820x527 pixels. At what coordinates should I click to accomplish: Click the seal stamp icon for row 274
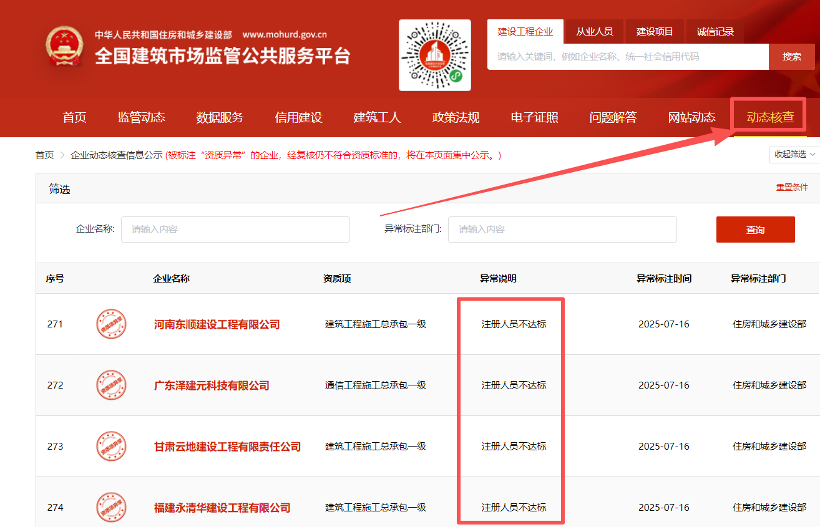tap(111, 507)
